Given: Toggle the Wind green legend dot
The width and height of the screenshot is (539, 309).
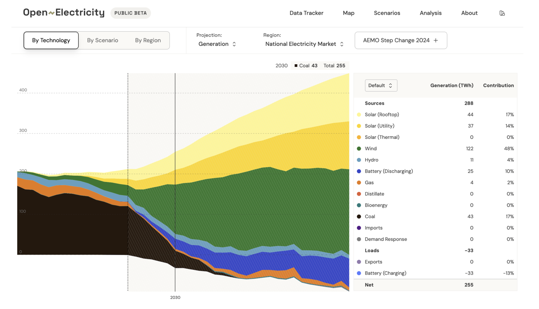Looking at the screenshot, I should pyautogui.click(x=359, y=148).
